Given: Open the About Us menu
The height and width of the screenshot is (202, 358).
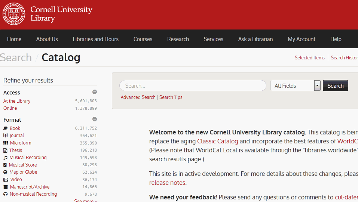Looking at the screenshot, I should coord(47,39).
